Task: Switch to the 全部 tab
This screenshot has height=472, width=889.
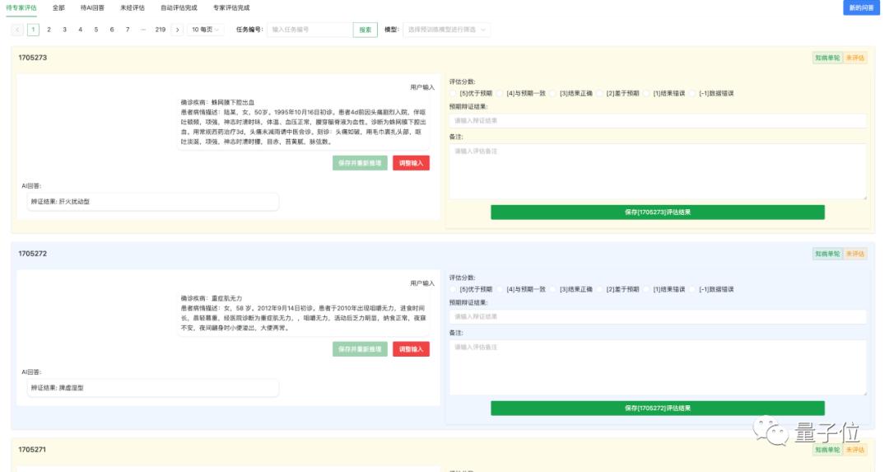Action: [x=58, y=7]
